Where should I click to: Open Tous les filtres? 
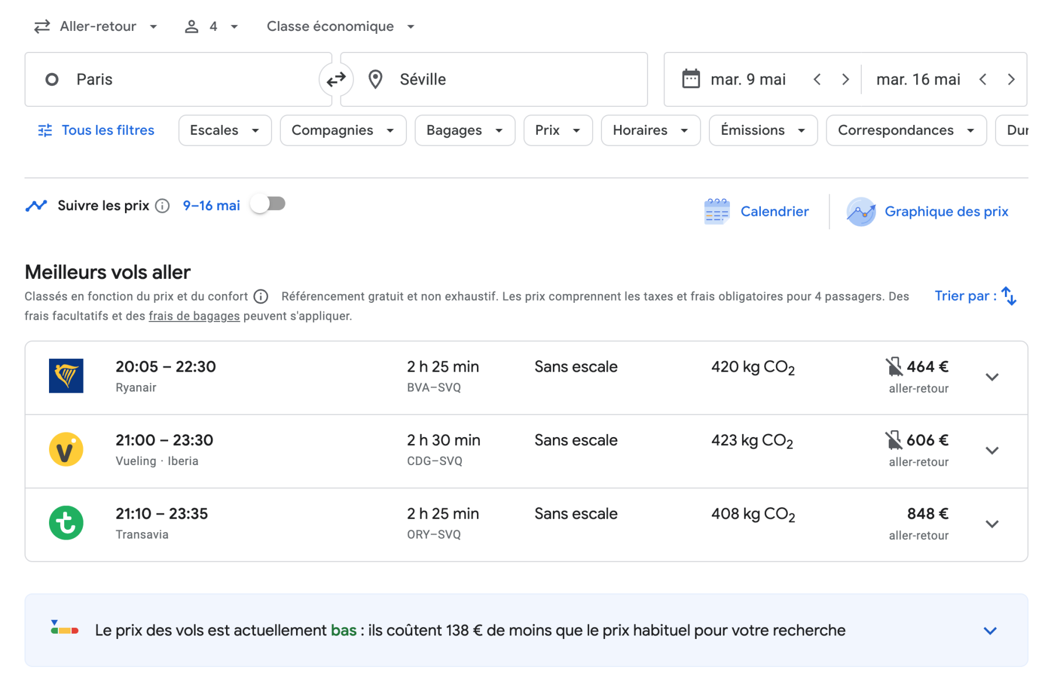click(x=96, y=130)
